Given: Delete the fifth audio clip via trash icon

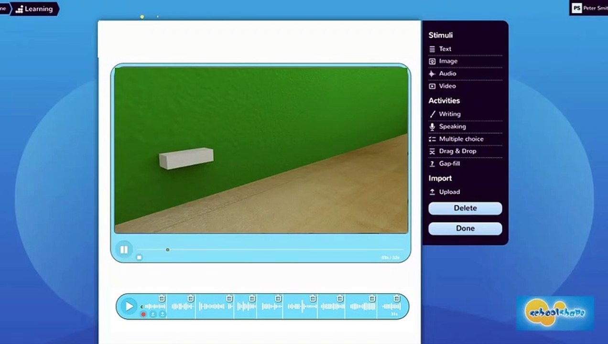Looking at the screenshot, I should tap(278, 299).
